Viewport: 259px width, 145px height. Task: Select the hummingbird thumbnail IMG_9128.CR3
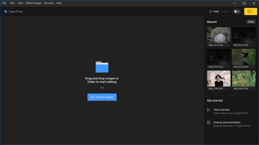tap(243, 57)
